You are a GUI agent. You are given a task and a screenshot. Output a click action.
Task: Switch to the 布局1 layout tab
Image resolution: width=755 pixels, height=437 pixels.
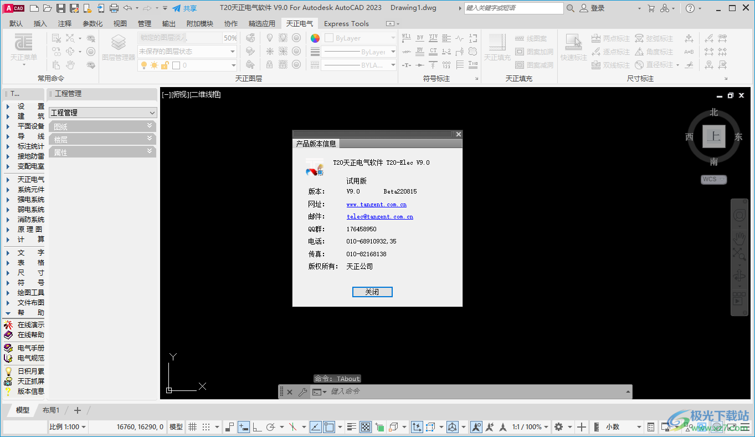point(51,410)
